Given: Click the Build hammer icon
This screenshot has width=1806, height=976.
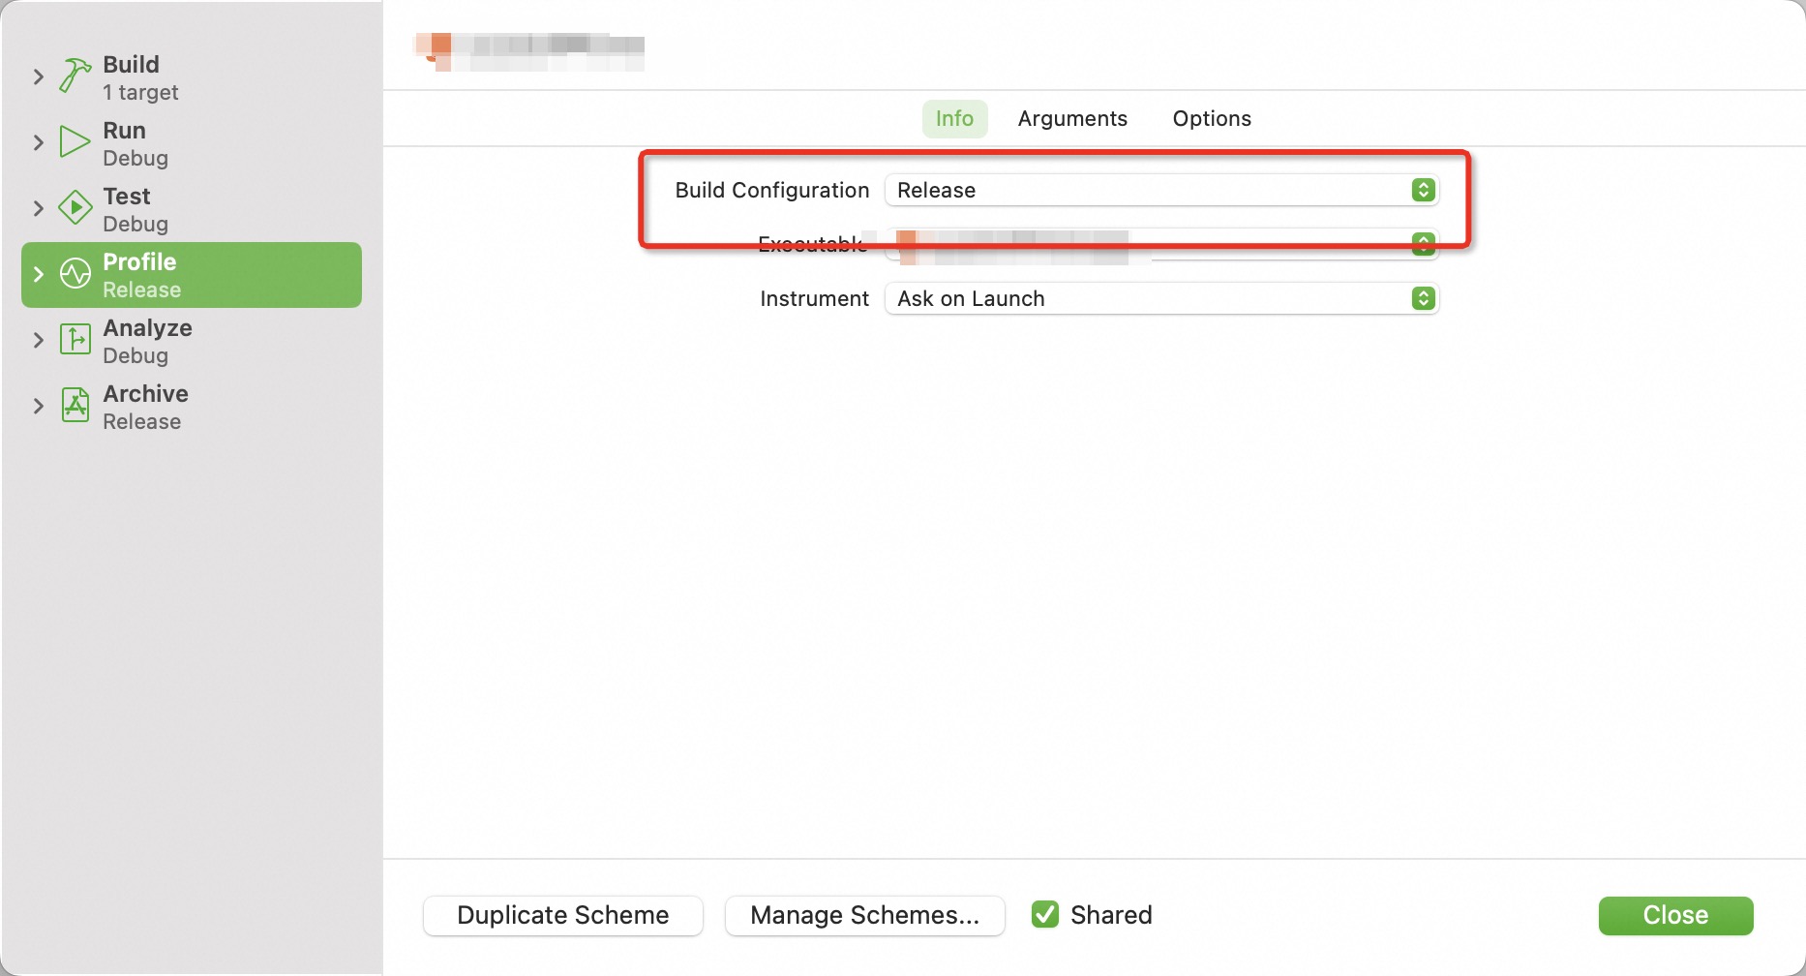Looking at the screenshot, I should 75,76.
